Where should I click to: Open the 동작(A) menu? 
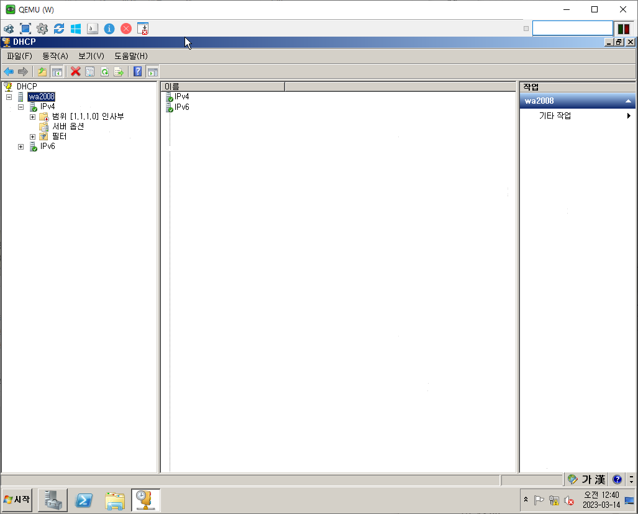[x=55, y=56]
